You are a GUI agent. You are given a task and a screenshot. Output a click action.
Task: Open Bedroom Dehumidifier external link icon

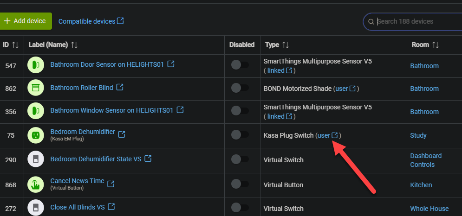click(x=122, y=134)
